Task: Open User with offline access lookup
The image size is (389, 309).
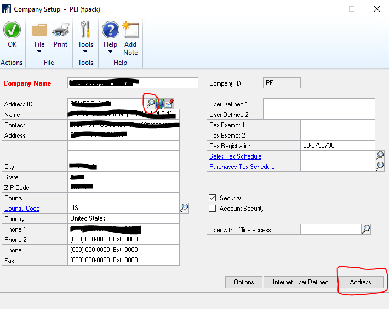Action: pyautogui.click(x=366, y=229)
